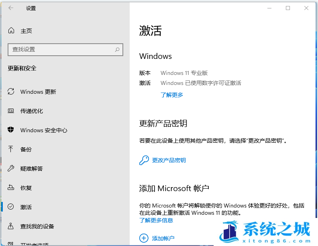This screenshot has height=246, width=318.
Task: Click the Windows 11 专业版 text
Action: (184, 73)
